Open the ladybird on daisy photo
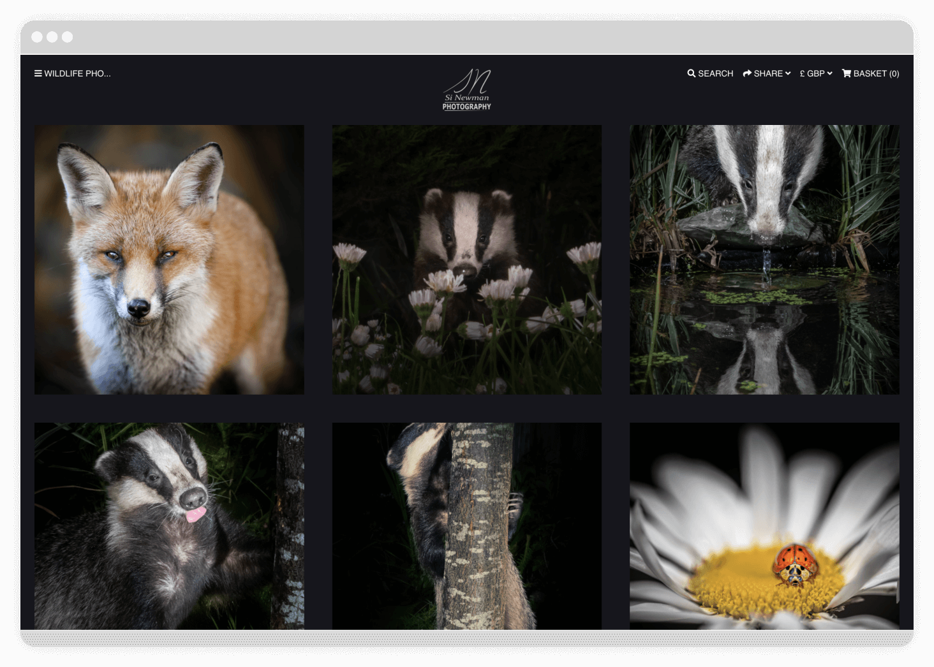The height and width of the screenshot is (667, 934). pyautogui.click(x=764, y=526)
